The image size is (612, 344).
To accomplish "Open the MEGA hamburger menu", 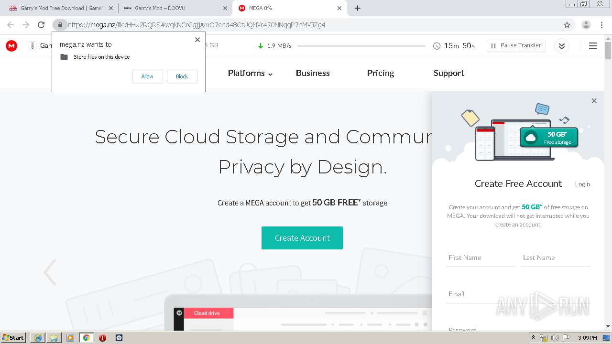I will point(593,46).
